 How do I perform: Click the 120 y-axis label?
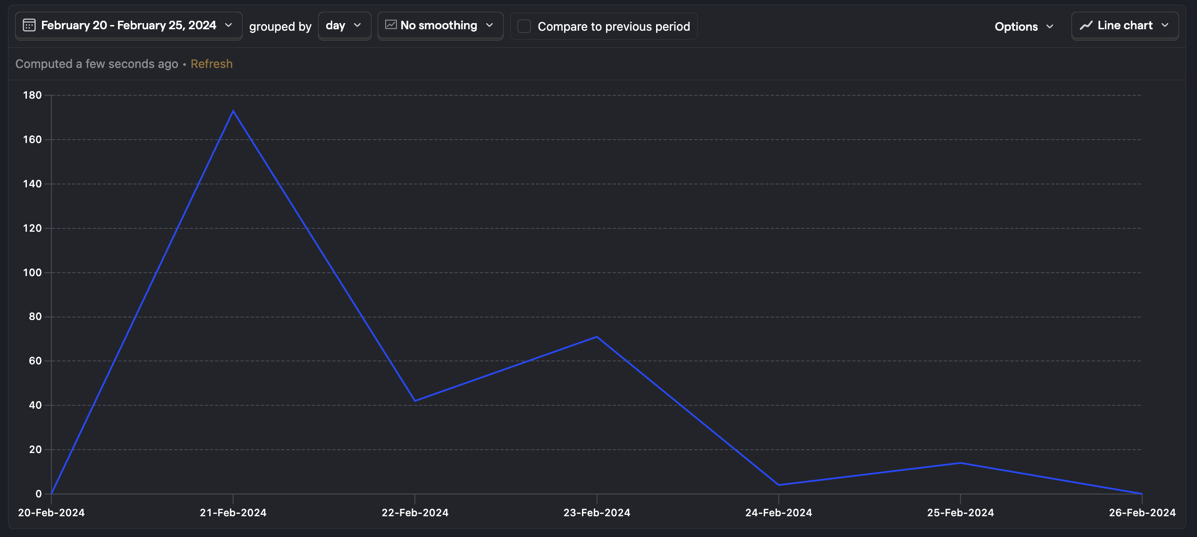33,228
